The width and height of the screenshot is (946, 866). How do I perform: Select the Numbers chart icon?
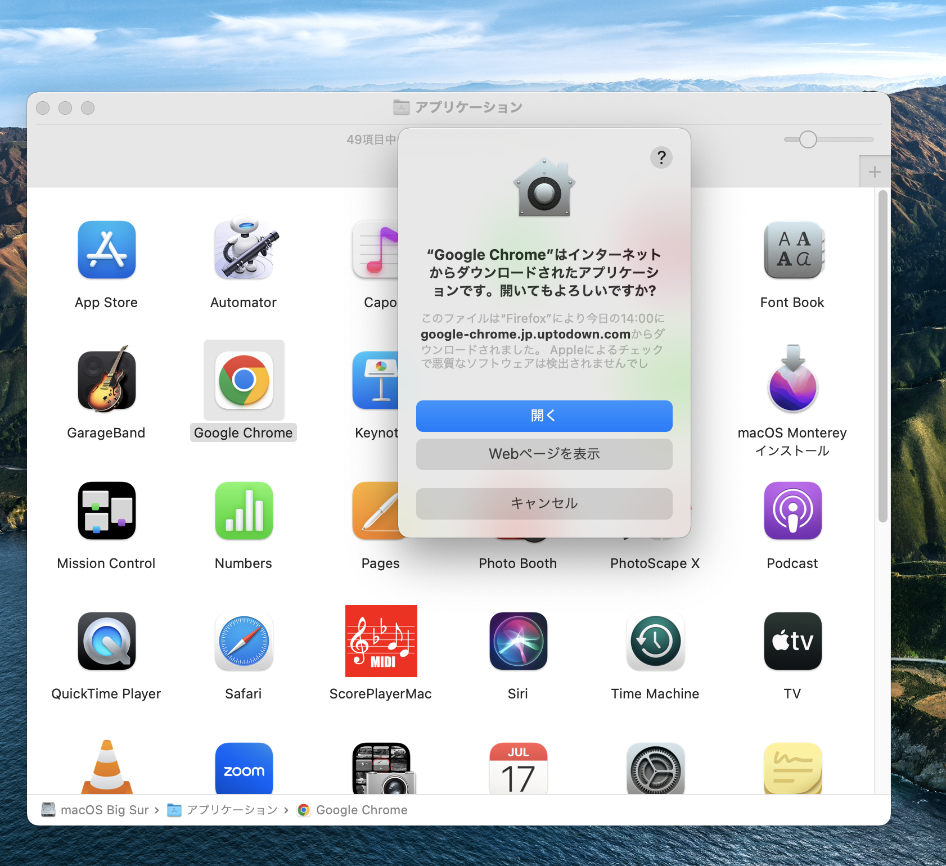(x=244, y=511)
